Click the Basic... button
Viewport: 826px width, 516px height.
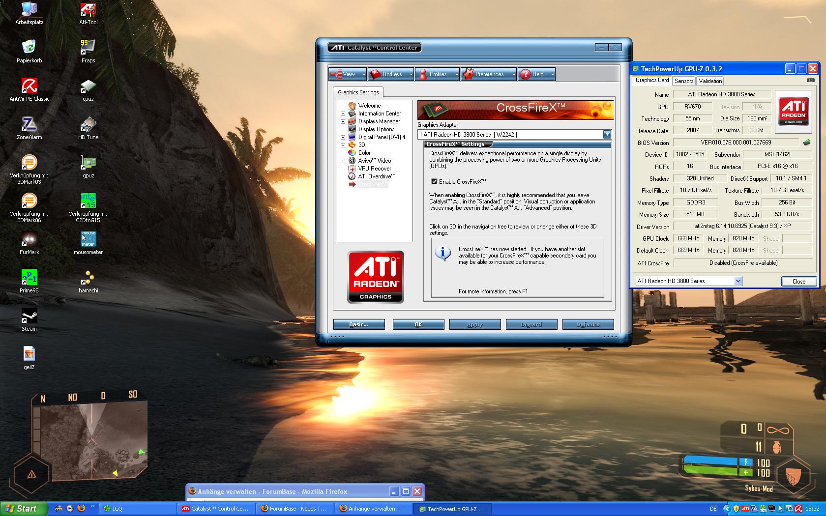pos(359,324)
